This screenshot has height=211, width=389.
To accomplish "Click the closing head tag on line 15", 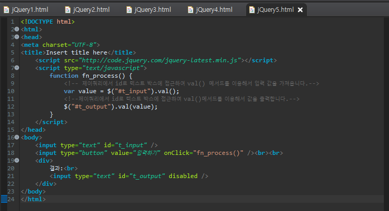I will click(33, 130).
